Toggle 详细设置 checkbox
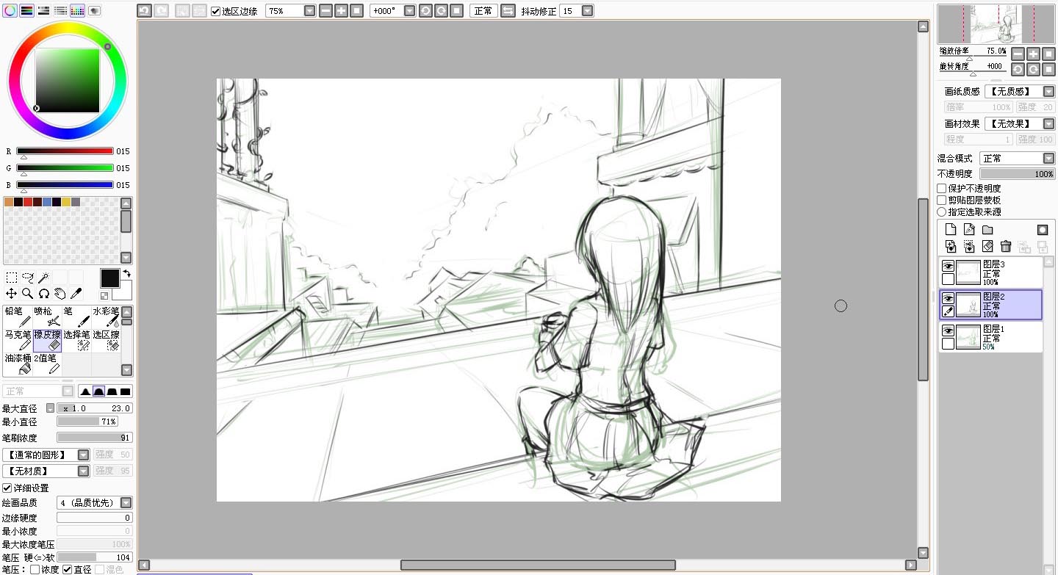This screenshot has height=575, width=1058. point(7,488)
